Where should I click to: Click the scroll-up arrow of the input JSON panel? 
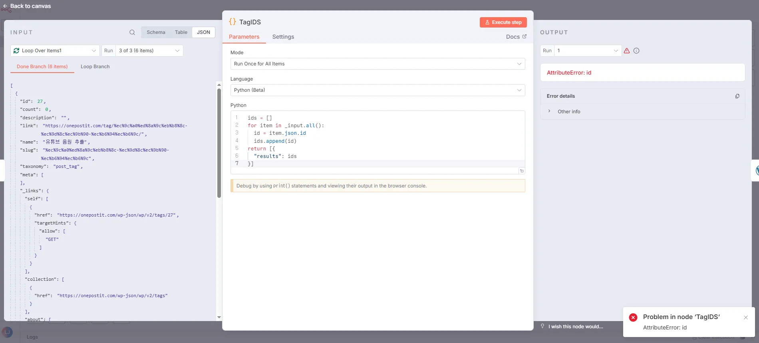(x=219, y=85)
